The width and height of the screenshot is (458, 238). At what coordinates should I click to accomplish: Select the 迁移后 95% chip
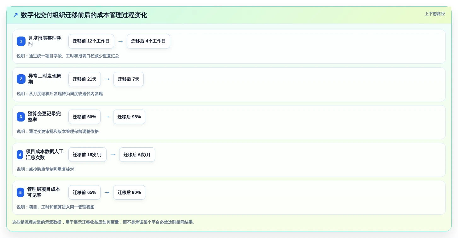point(129,117)
